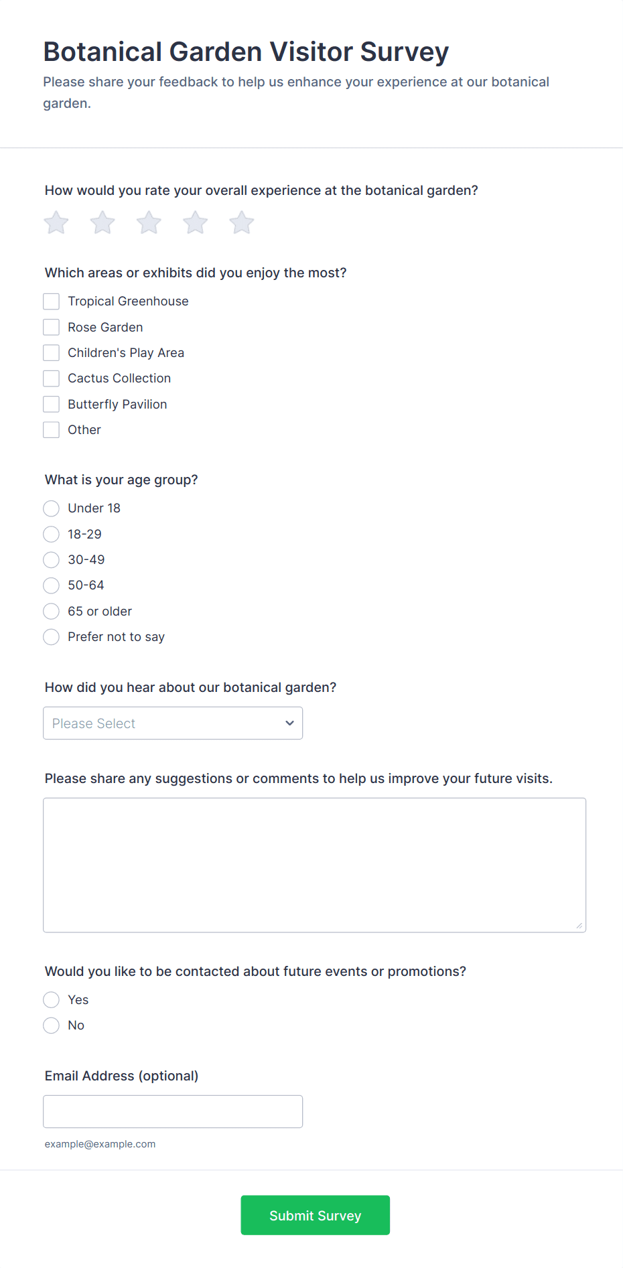Image resolution: width=623 pixels, height=1268 pixels.
Task: Open the Please Select dropdown
Action: (173, 723)
